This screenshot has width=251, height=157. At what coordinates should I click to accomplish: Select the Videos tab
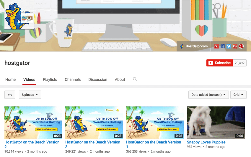point(29,80)
